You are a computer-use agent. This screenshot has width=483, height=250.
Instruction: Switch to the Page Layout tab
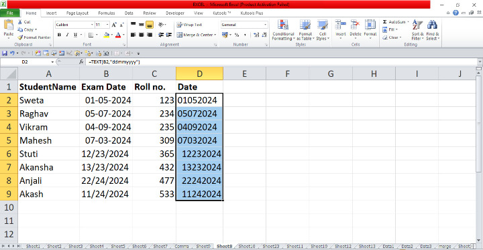click(77, 13)
